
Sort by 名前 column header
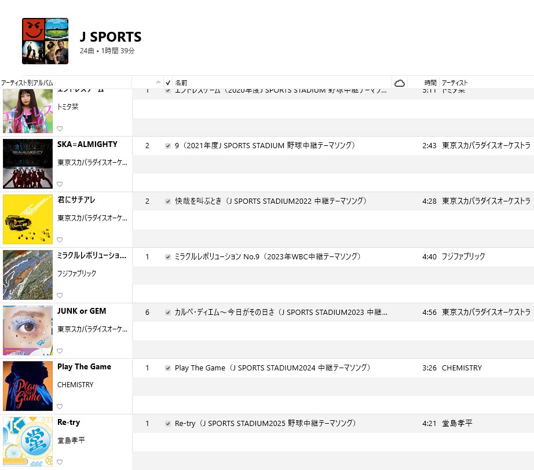[181, 83]
